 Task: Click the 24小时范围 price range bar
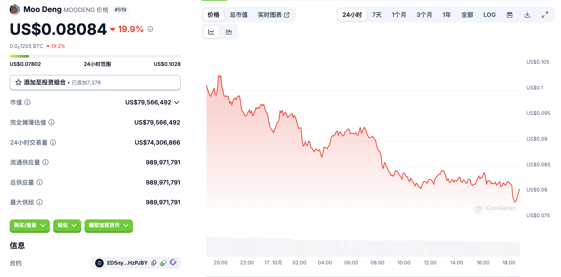click(95, 56)
